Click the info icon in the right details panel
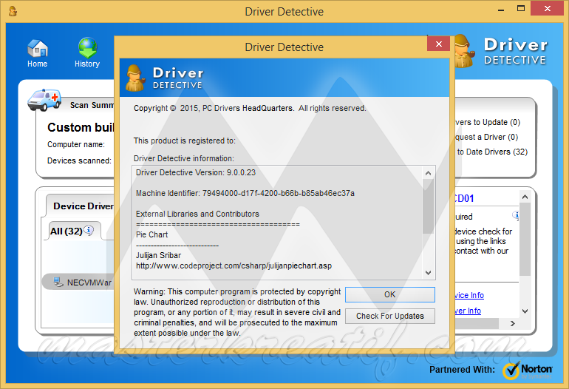 tap(516, 215)
